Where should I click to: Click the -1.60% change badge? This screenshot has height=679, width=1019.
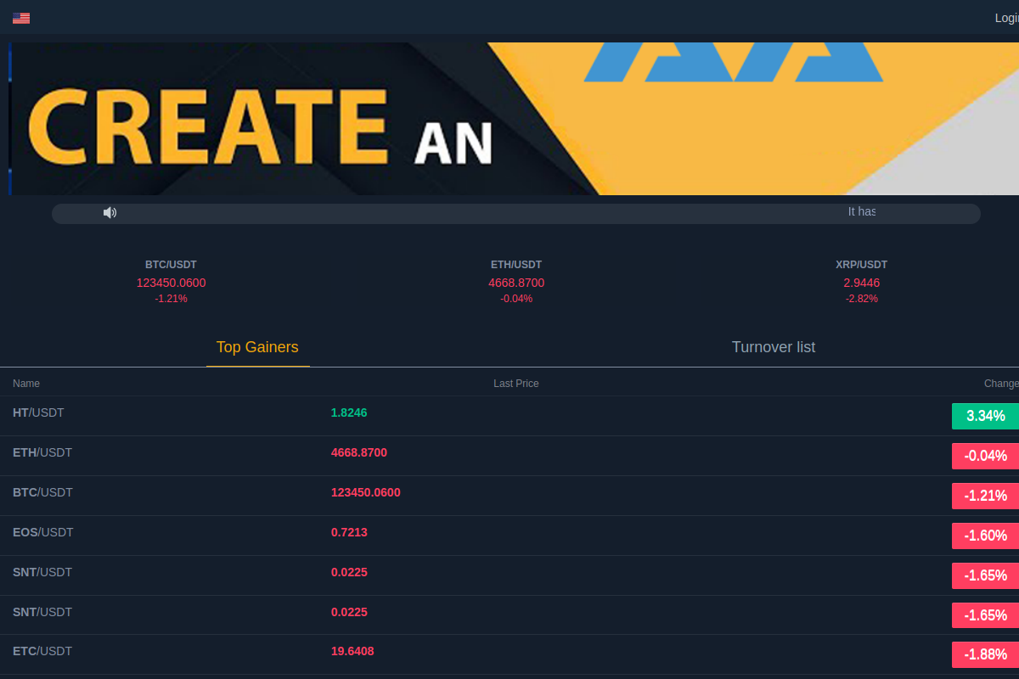[x=985, y=536]
